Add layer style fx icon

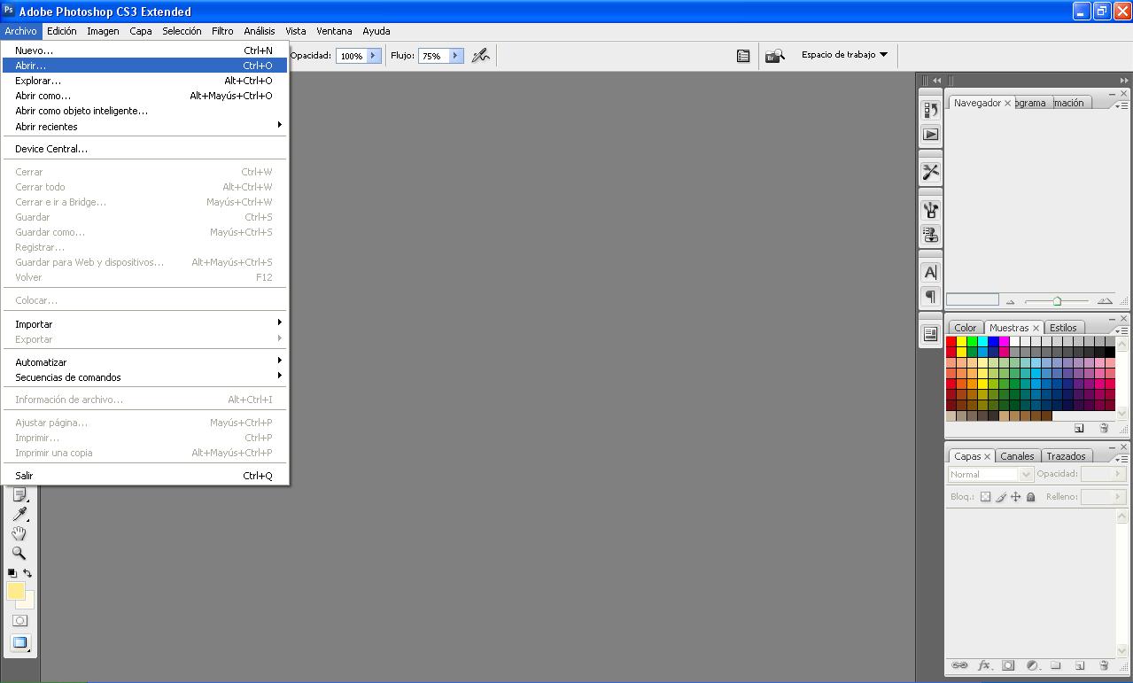[x=984, y=665]
